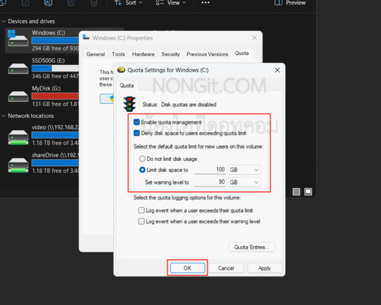
Task: Click the Share toolbar icon in Explorer
Action: [71, 3]
